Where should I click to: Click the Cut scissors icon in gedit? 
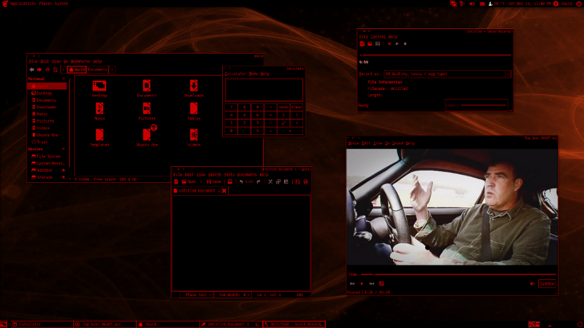click(x=270, y=182)
